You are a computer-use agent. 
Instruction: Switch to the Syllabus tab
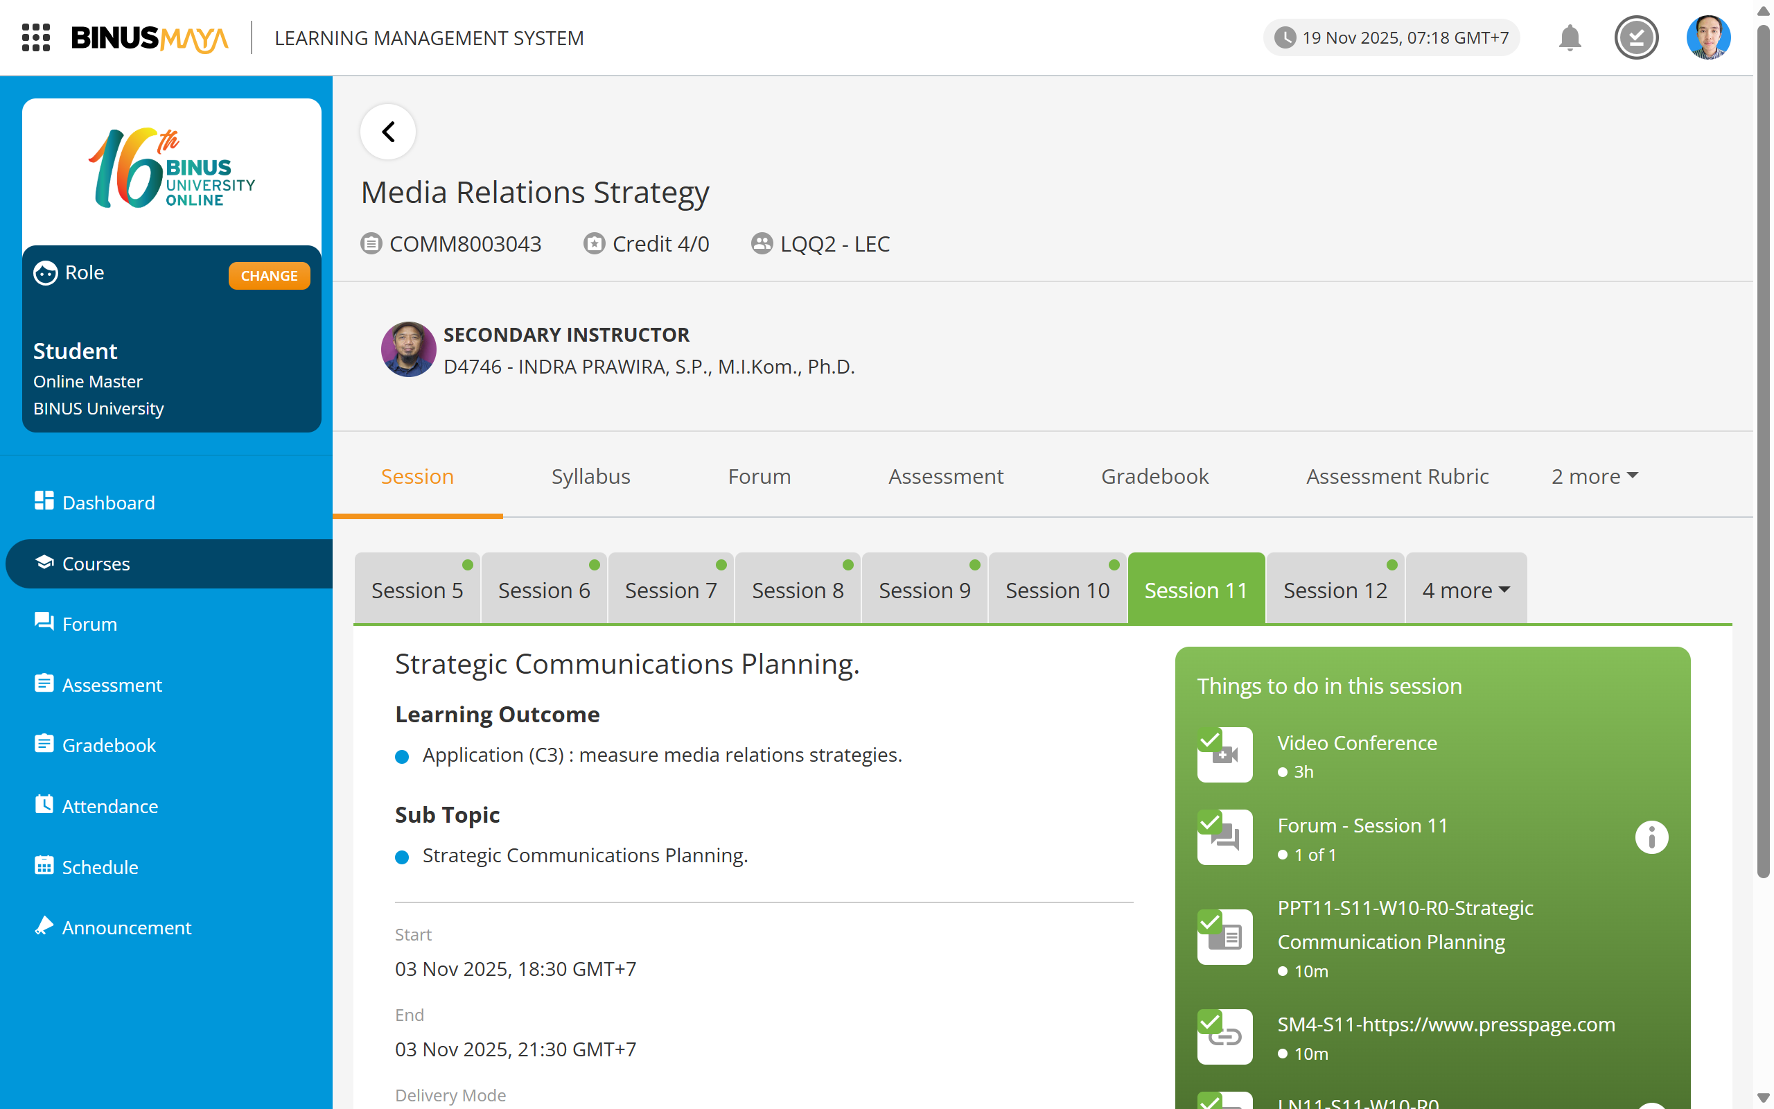coord(590,477)
